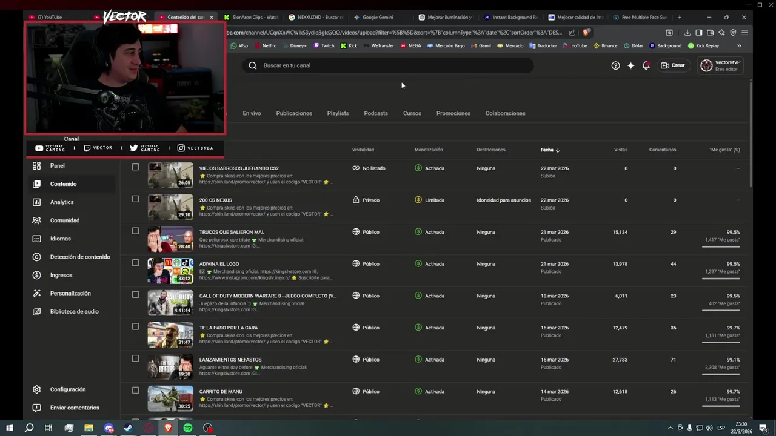Select checkbox for 200 CS NEXUS
This screenshot has width=776, height=436.
click(135, 199)
